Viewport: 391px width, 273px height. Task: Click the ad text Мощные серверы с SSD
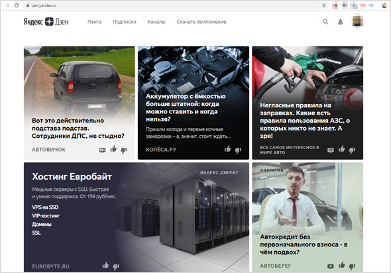click(74, 193)
